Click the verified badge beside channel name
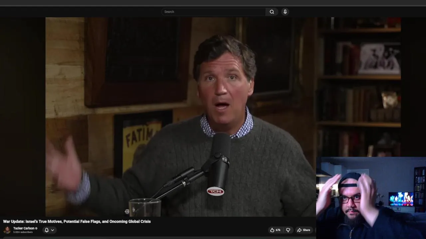Image resolution: width=426 pixels, height=239 pixels. coord(36,228)
